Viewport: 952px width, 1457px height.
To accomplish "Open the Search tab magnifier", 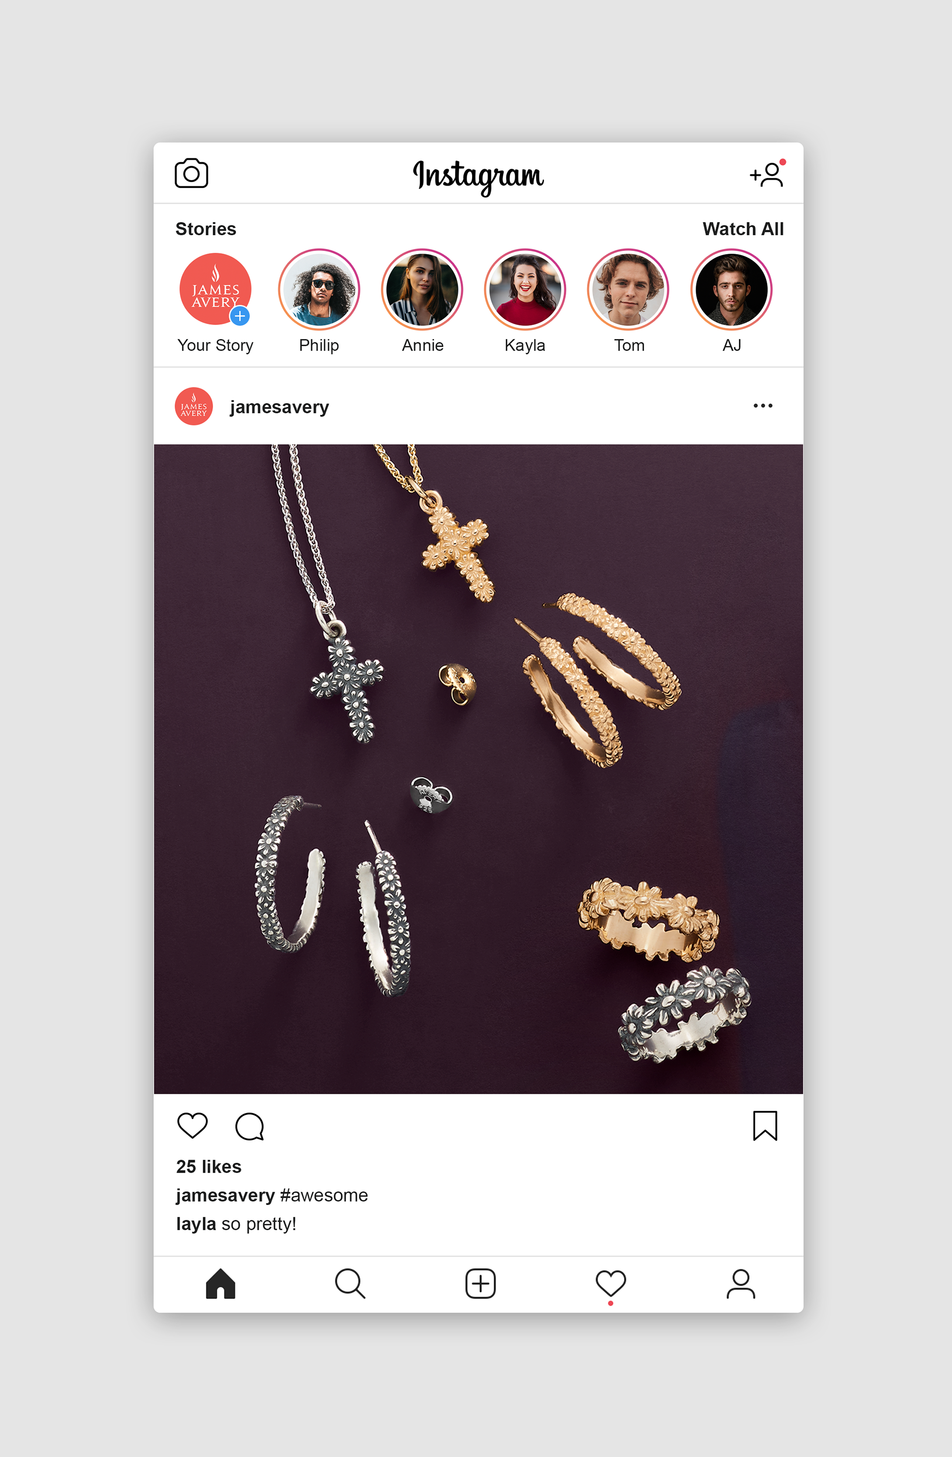I will (x=350, y=1283).
